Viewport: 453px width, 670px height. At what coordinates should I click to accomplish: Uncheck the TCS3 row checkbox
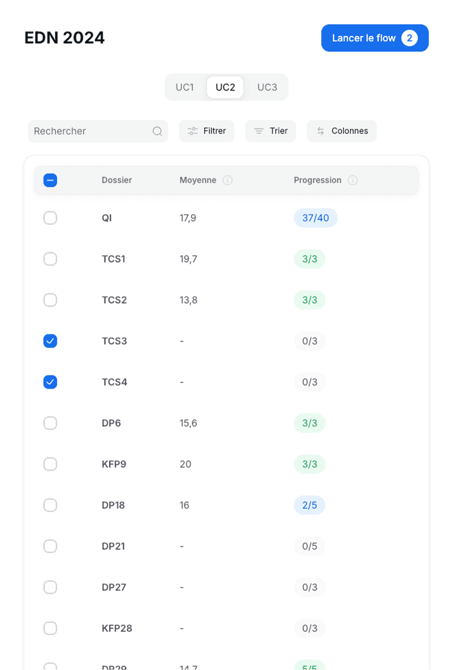pos(50,341)
